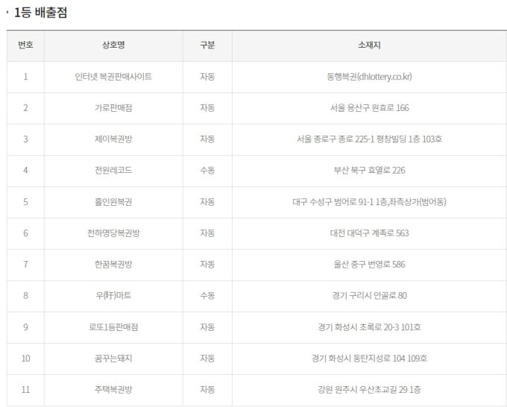Select store name 홀인원복권
This screenshot has width=507, height=407.
(113, 202)
